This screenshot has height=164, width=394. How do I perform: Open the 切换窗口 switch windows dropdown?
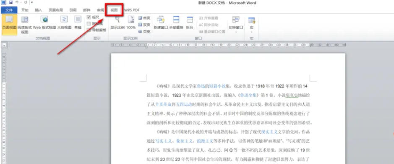236,25
